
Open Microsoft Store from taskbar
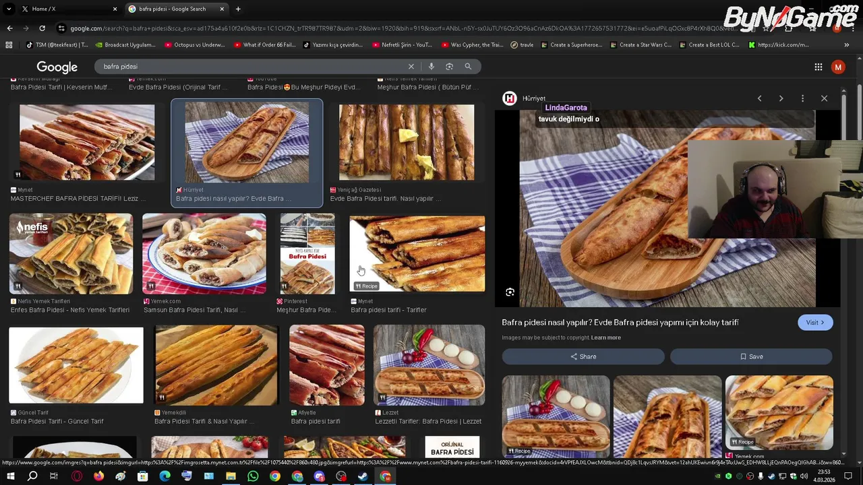(x=143, y=476)
